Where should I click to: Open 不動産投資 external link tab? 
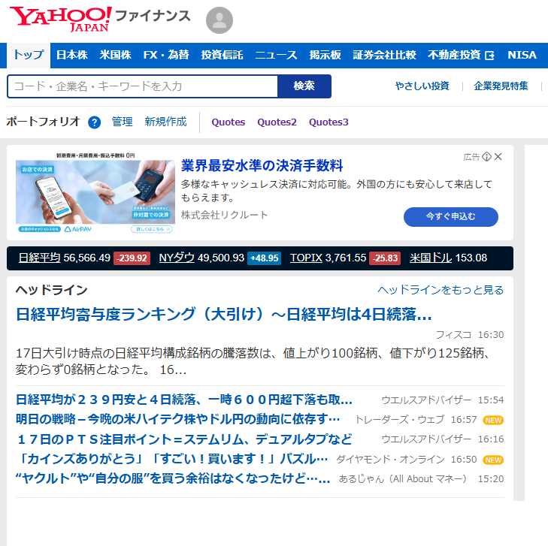click(461, 56)
